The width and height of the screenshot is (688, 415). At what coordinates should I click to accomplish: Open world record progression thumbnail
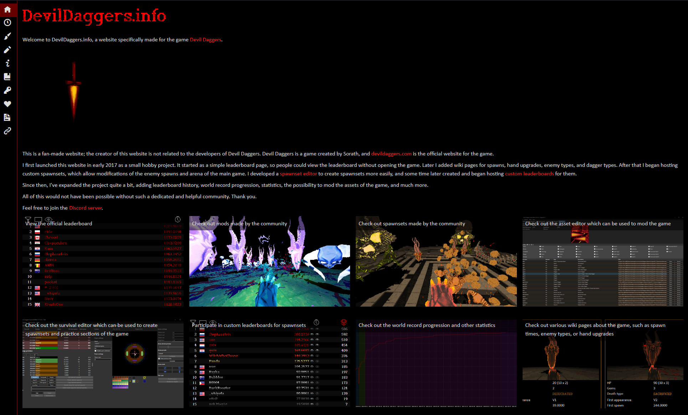tap(436, 363)
